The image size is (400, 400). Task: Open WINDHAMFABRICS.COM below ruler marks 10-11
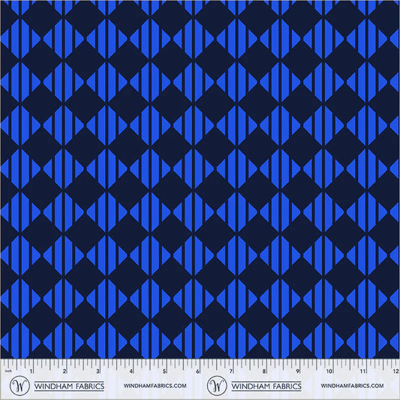[352, 386]
